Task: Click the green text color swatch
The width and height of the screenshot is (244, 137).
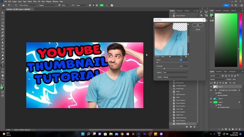Action: point(102,5)
